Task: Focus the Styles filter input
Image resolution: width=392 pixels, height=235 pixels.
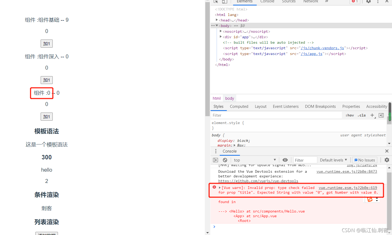Action: [x=276, y=115]
